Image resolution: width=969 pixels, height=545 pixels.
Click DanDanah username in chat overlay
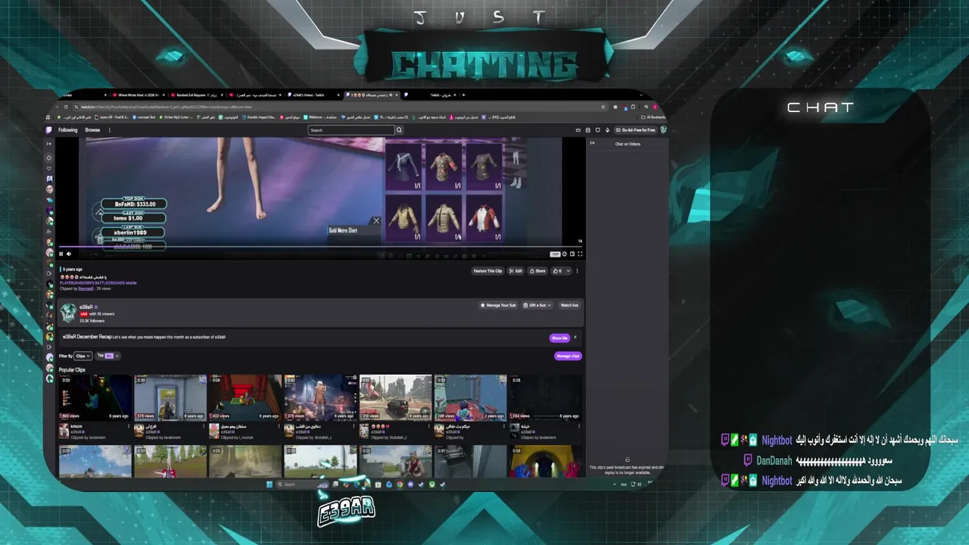tap(774, 460)
